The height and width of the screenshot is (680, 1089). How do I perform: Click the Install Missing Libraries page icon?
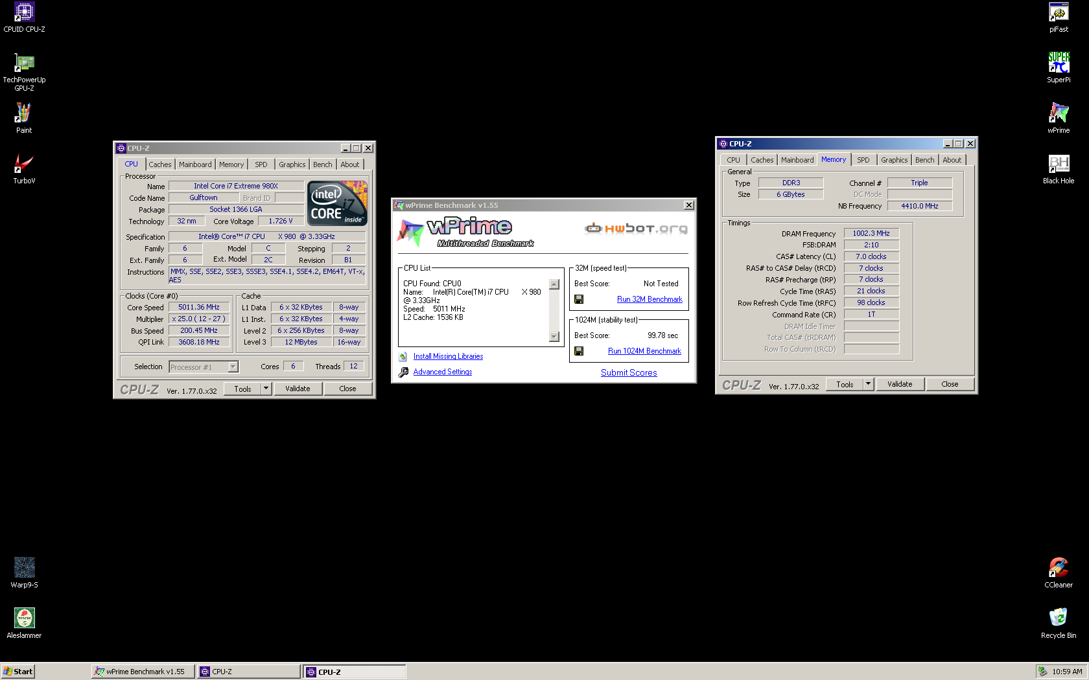403,357
